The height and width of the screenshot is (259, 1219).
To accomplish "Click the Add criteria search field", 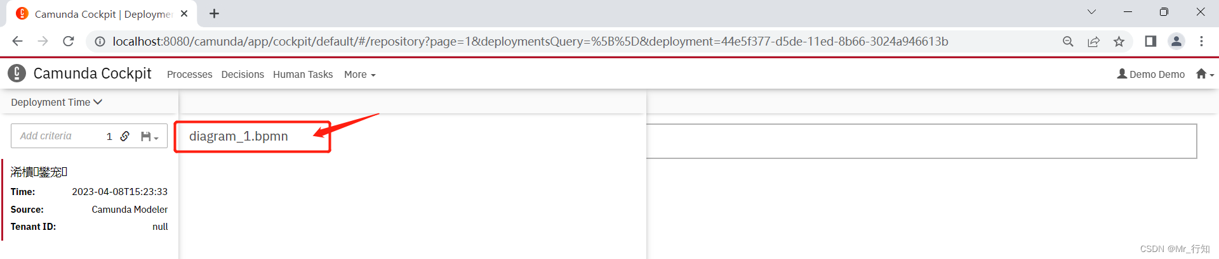I will pyautogui.click(x=57, y=136).
